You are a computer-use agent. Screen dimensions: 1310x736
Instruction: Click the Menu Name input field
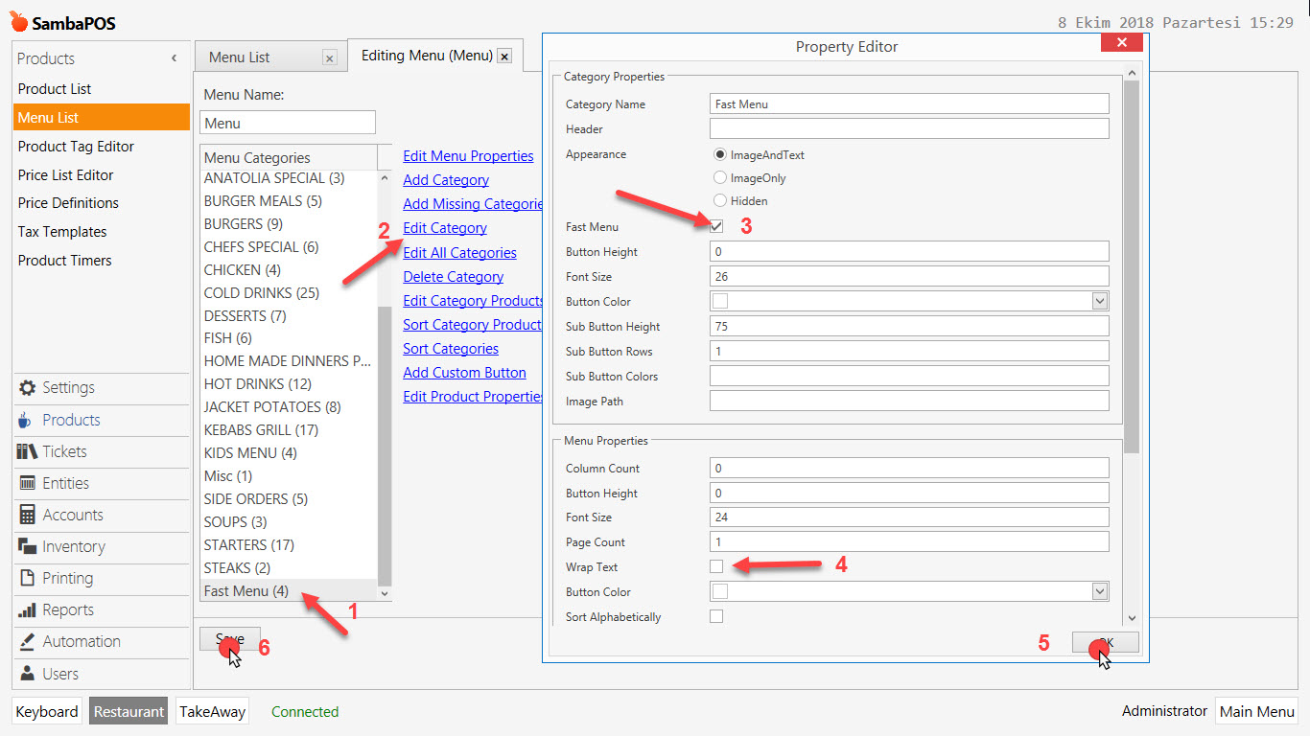288,123
